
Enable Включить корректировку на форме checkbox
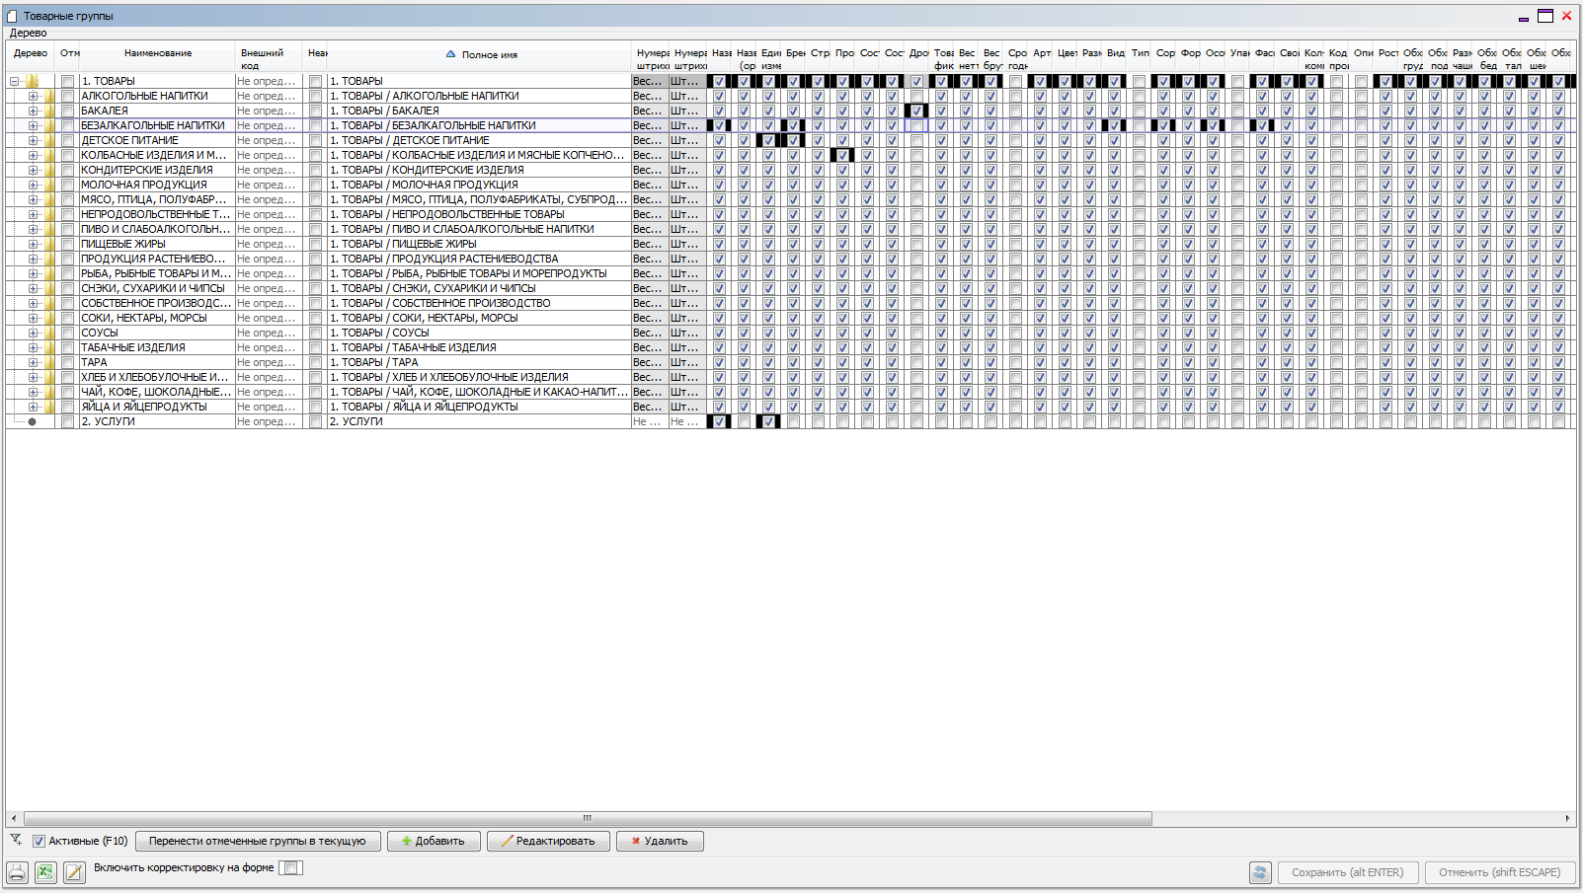290,868
